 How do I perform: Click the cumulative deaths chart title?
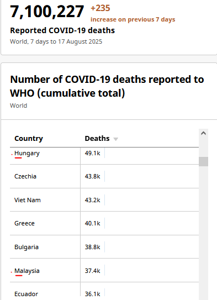[107, 86]
